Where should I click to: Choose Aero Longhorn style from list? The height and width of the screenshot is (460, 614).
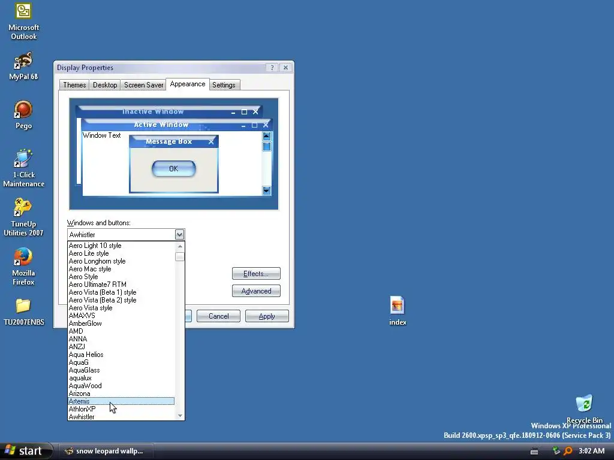[121, 261]
